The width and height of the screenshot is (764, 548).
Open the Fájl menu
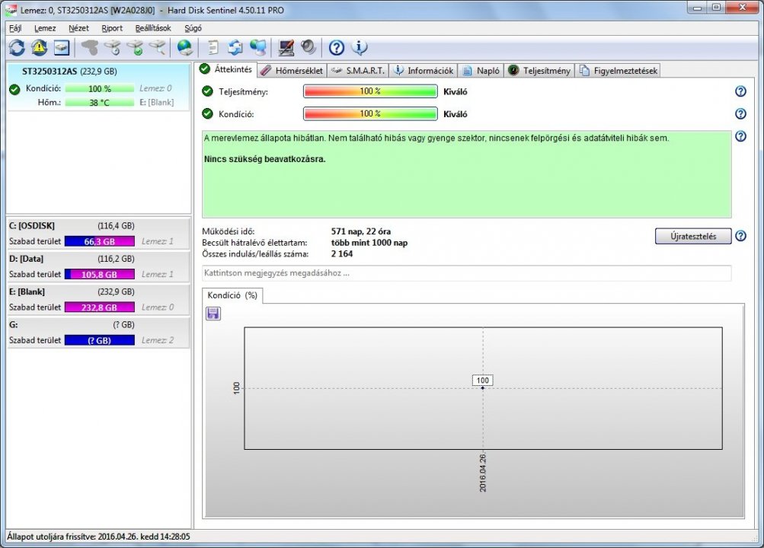point(15,28)
